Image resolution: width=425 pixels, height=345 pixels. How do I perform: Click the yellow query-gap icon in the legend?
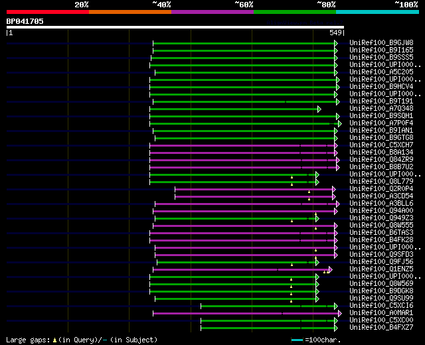click(54, 340)
